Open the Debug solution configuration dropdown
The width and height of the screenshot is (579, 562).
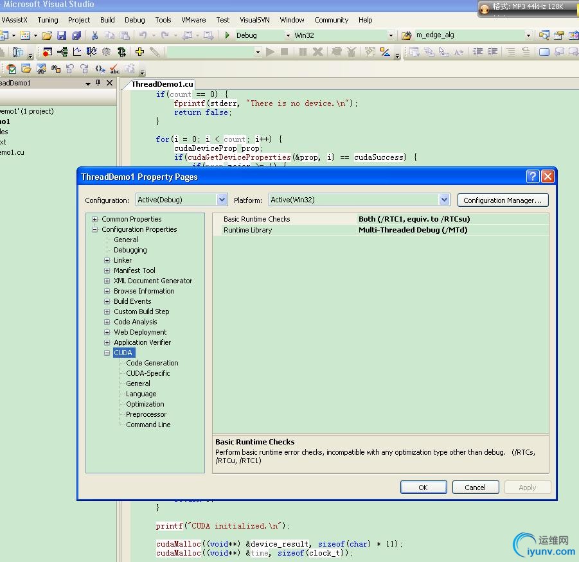click(x=288, y=35)
